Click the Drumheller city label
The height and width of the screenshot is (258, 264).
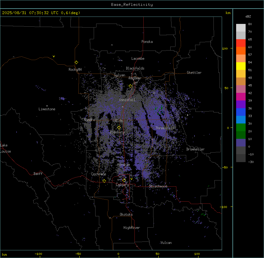tap(195, 149)
